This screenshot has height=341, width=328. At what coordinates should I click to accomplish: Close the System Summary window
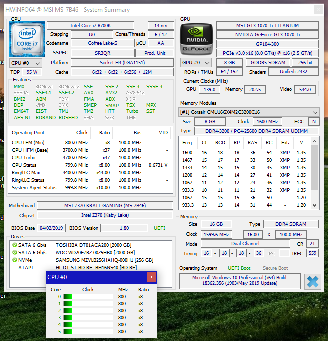coord(318,10)
